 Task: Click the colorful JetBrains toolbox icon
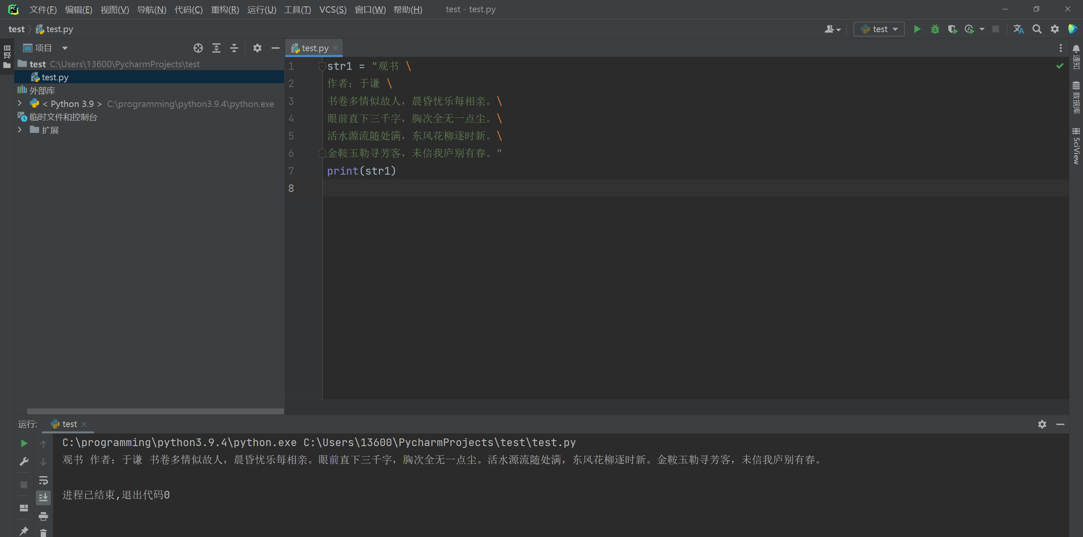point(1073,29)
